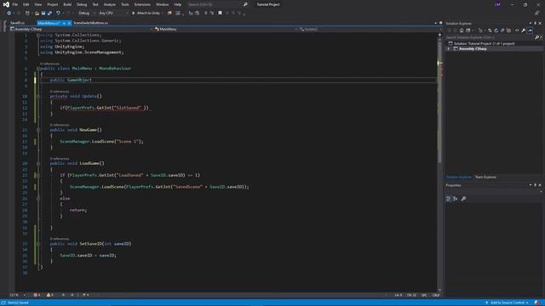Click the Attach to Unity button
545x306 pixels.
(x=146, y=14)
